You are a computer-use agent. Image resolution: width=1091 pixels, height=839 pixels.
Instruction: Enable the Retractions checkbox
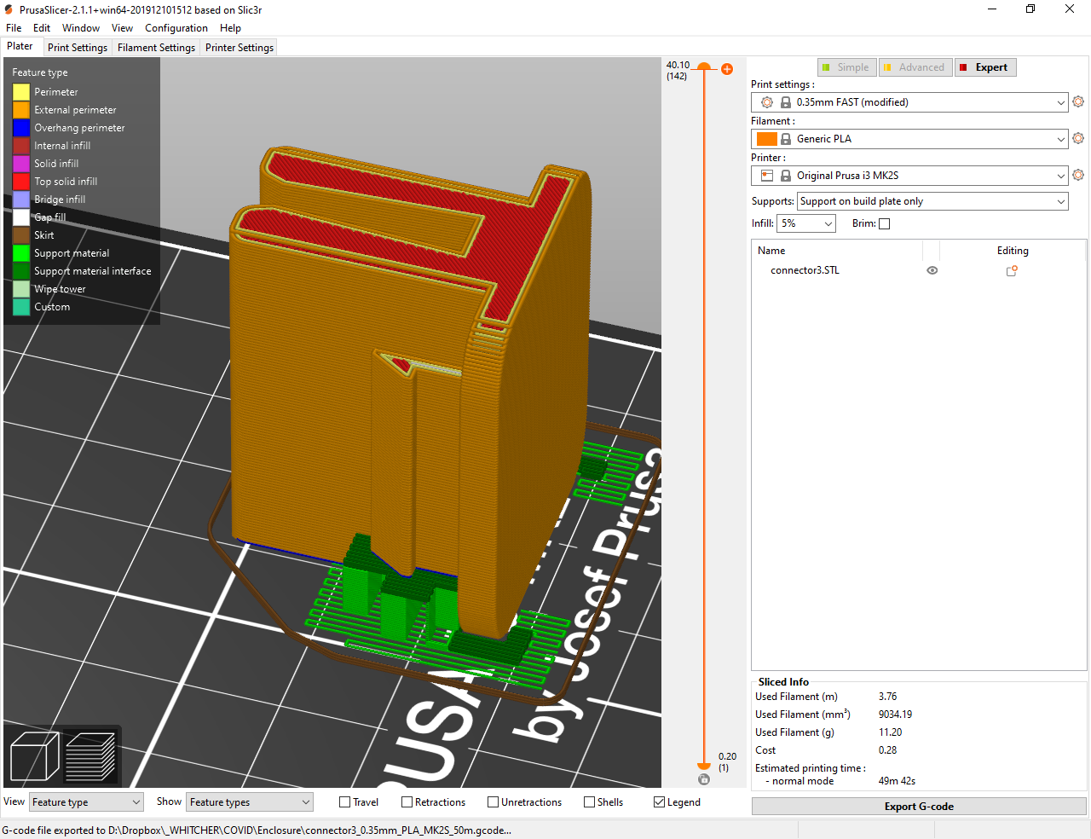click(x=407, y=802)
